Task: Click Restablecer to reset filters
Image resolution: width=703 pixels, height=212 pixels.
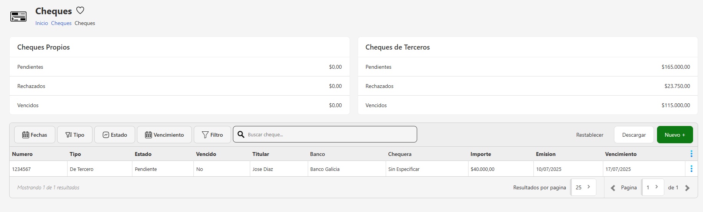Action: [x=589, y=135]
